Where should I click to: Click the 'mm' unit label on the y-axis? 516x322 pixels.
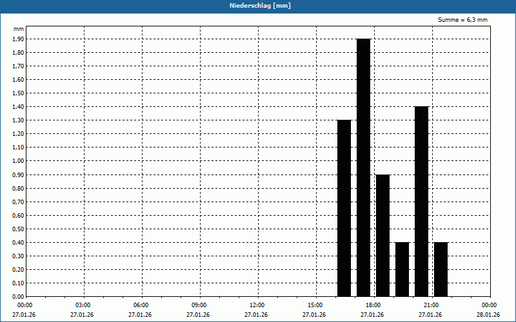[x=19, y=29]
